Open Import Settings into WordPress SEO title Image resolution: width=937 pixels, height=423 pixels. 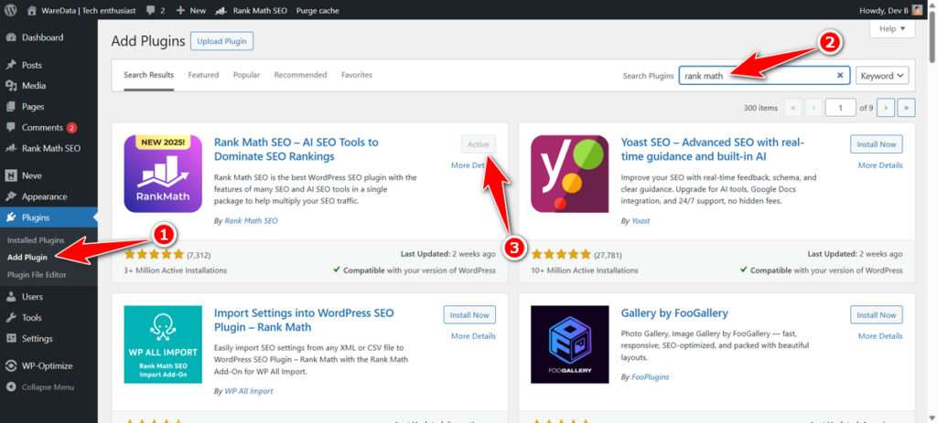pos(304,320)
